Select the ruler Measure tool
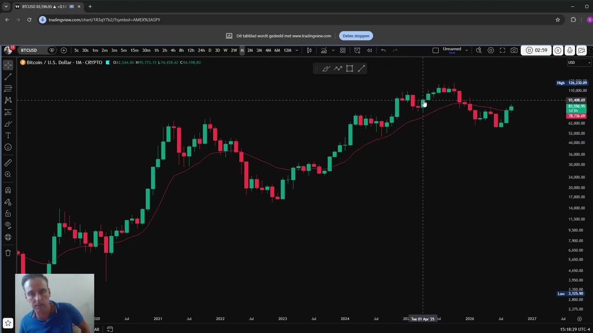 (x=8, y=163)
